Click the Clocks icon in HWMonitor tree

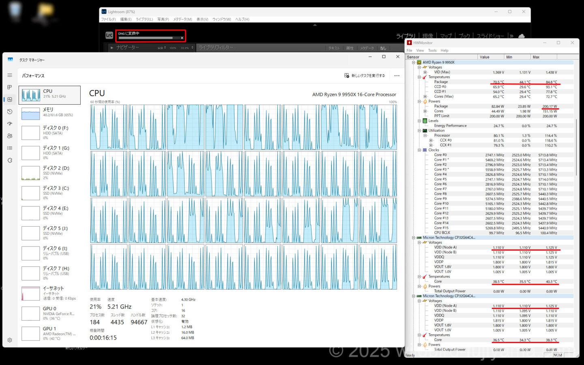[425, 150]
